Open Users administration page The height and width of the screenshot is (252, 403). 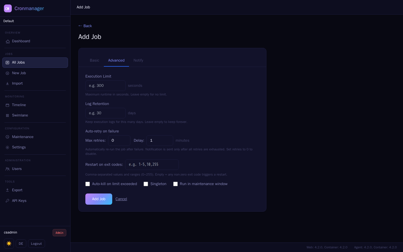click(35, 169)
